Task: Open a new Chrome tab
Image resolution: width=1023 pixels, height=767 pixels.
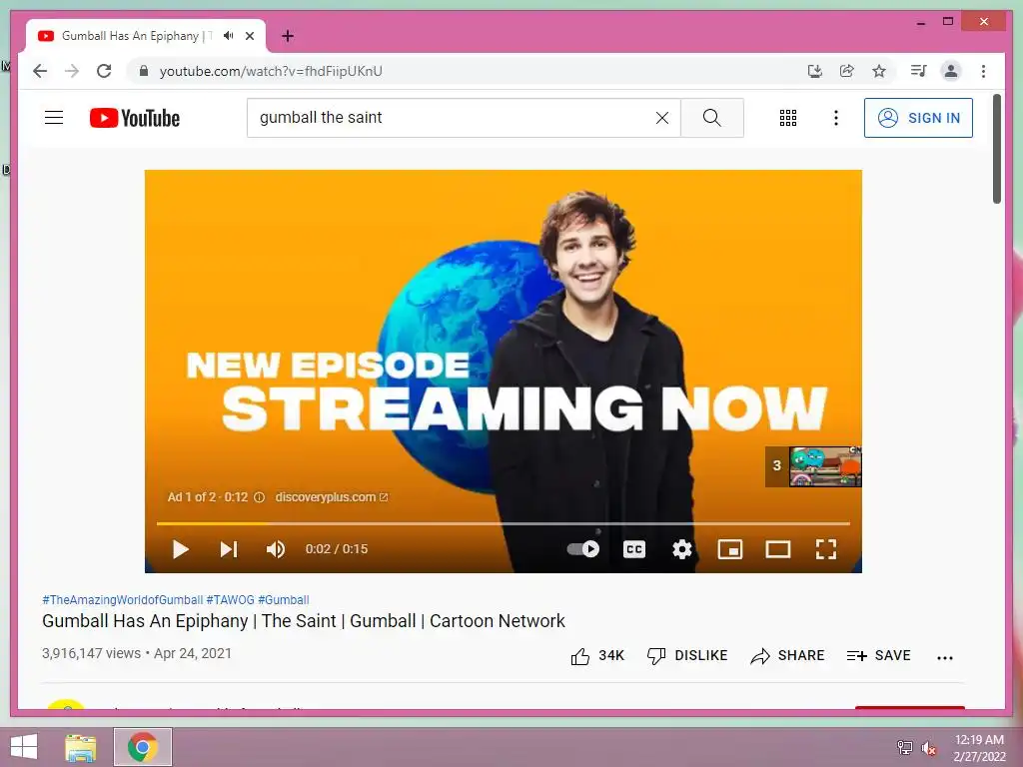Action: (288, 36)
